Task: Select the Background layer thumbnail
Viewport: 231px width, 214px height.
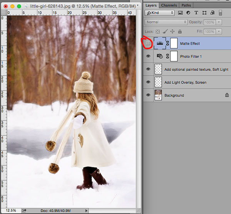Action: point(158,95)
